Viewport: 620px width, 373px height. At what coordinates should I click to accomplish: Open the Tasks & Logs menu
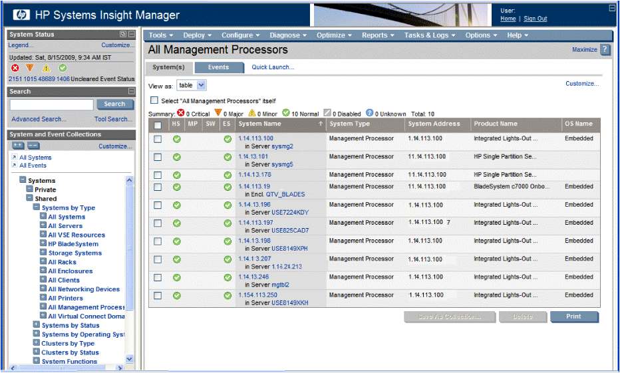tap(430, 35)
